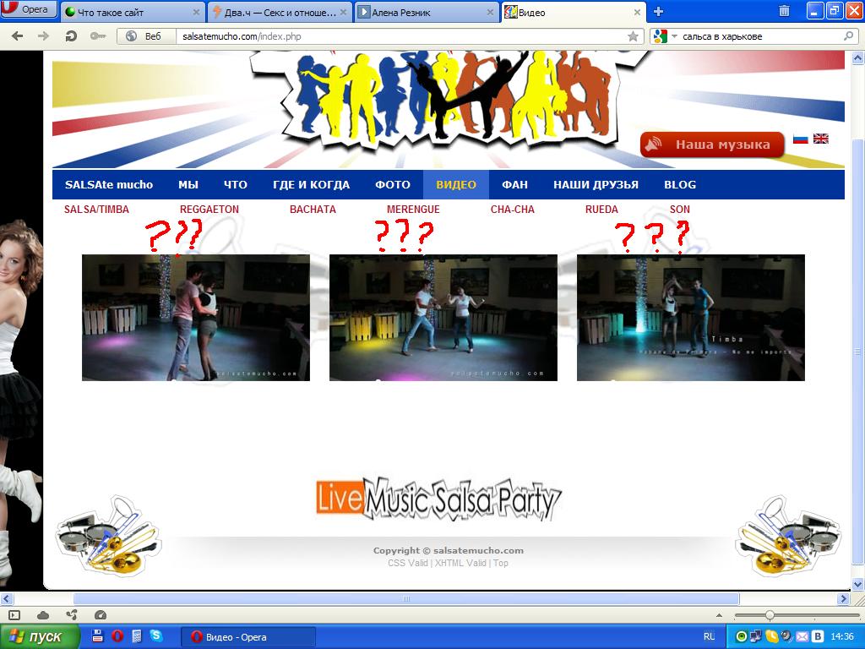Open the ГДЕ И КОГДА menu item

(x=311, y=185)
